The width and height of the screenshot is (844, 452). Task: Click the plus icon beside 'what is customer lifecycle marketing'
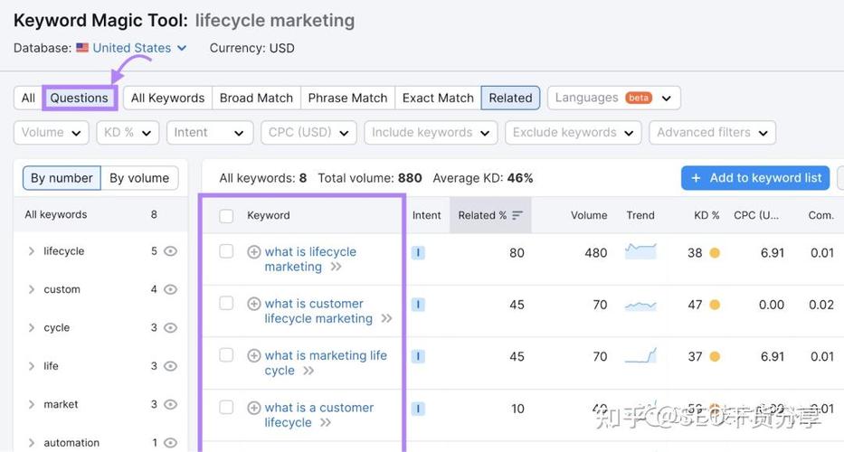[x=254, y=304]
